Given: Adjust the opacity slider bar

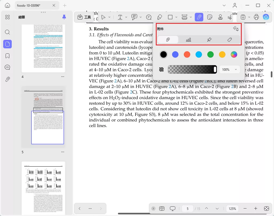Looking at the screenshot, I should pos(192,69).
